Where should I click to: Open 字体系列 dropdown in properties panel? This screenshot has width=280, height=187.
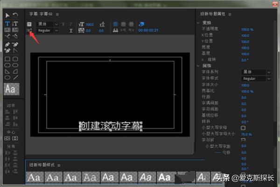[256, 72]
